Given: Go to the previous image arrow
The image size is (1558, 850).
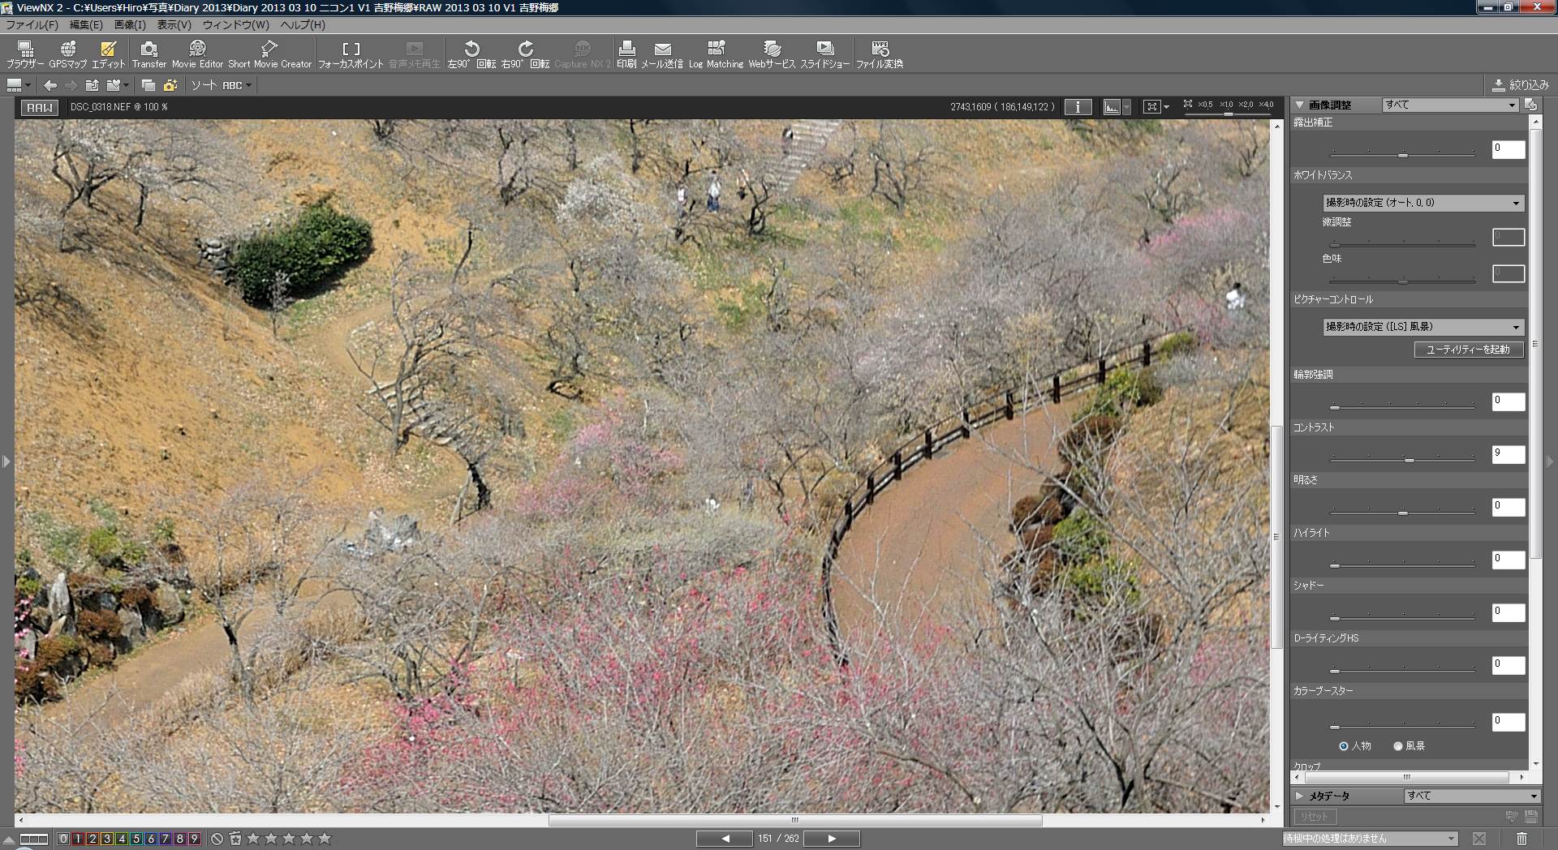Looking at the screenshot, I should pyautogui.click(x=725, y=839).
